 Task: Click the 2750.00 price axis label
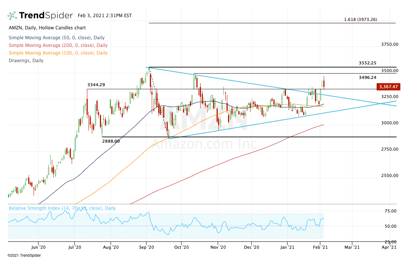(x=390, y=149)
